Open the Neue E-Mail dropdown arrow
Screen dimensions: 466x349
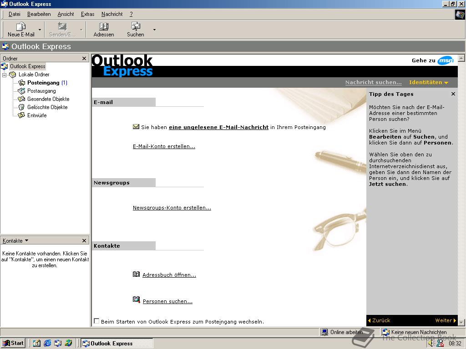coord(40,30)
